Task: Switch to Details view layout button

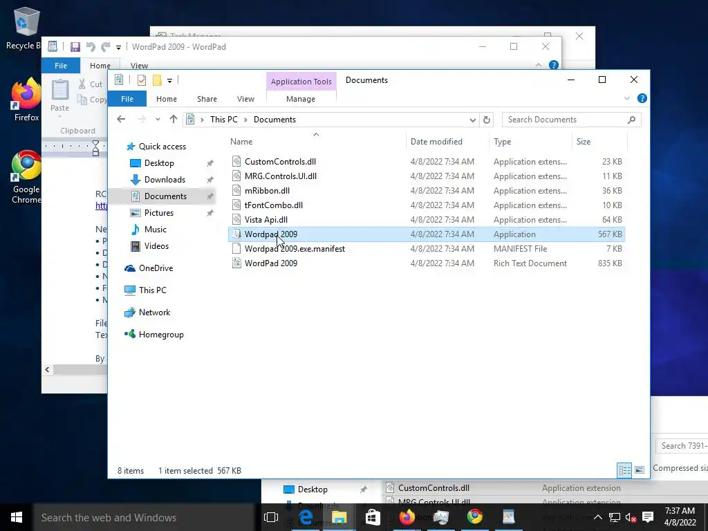Action: coord(624,470)
